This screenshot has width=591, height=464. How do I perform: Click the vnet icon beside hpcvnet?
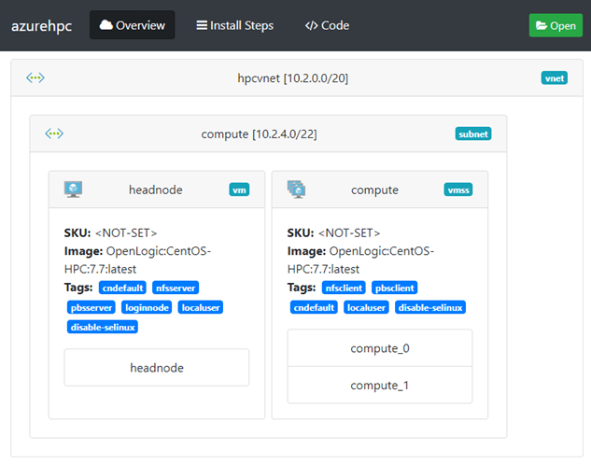tap(35, 77)
